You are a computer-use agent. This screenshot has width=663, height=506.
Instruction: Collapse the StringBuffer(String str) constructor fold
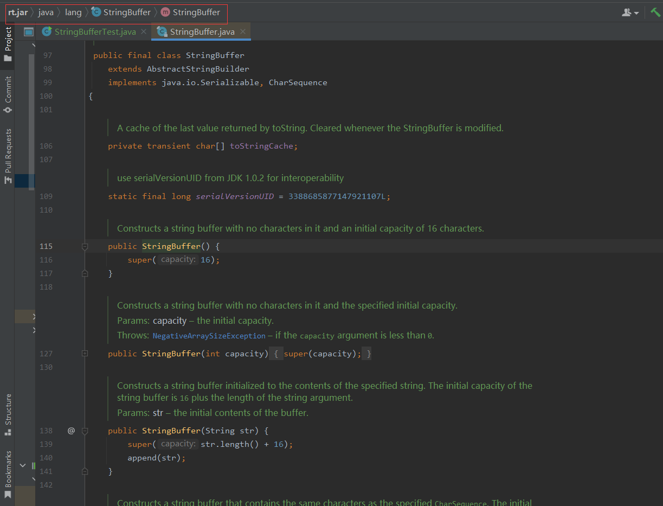click(x=85, y=431)
